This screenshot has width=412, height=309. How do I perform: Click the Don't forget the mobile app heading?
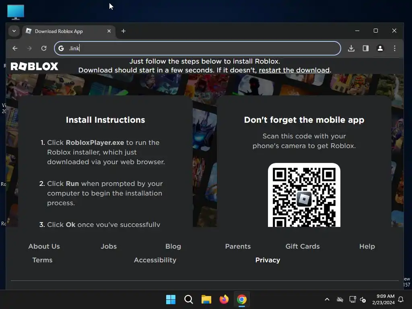304,120
